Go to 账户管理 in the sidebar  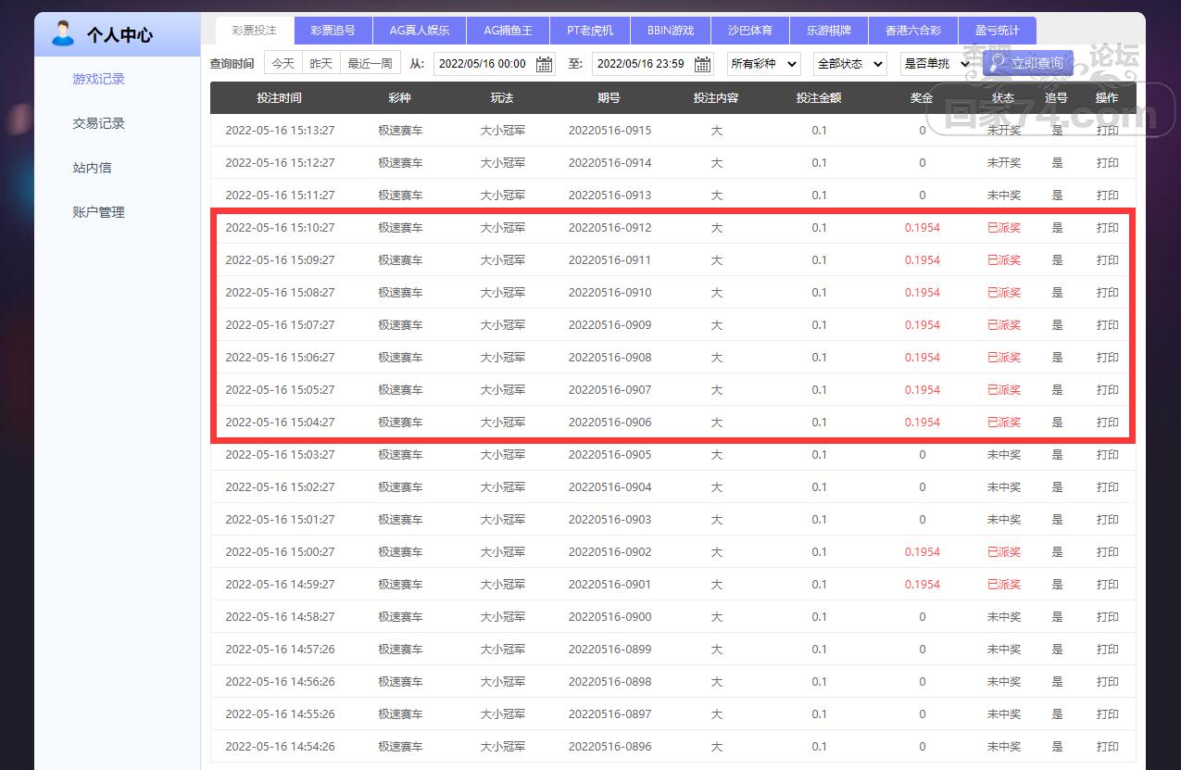click(98, 212)
